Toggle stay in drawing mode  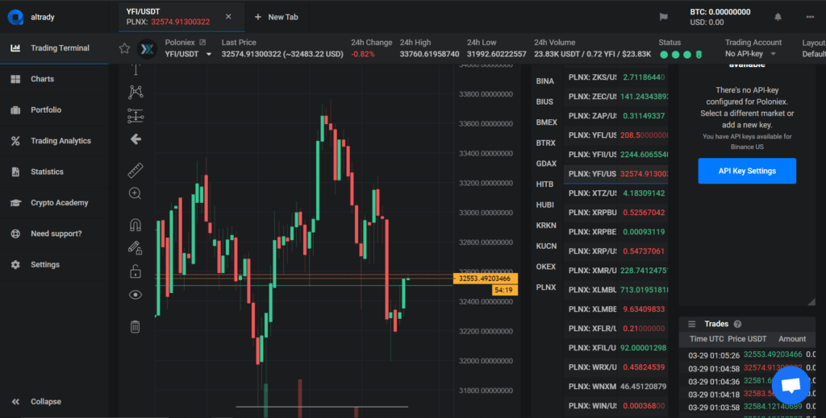pyautogui.click(x=136, y=247)
